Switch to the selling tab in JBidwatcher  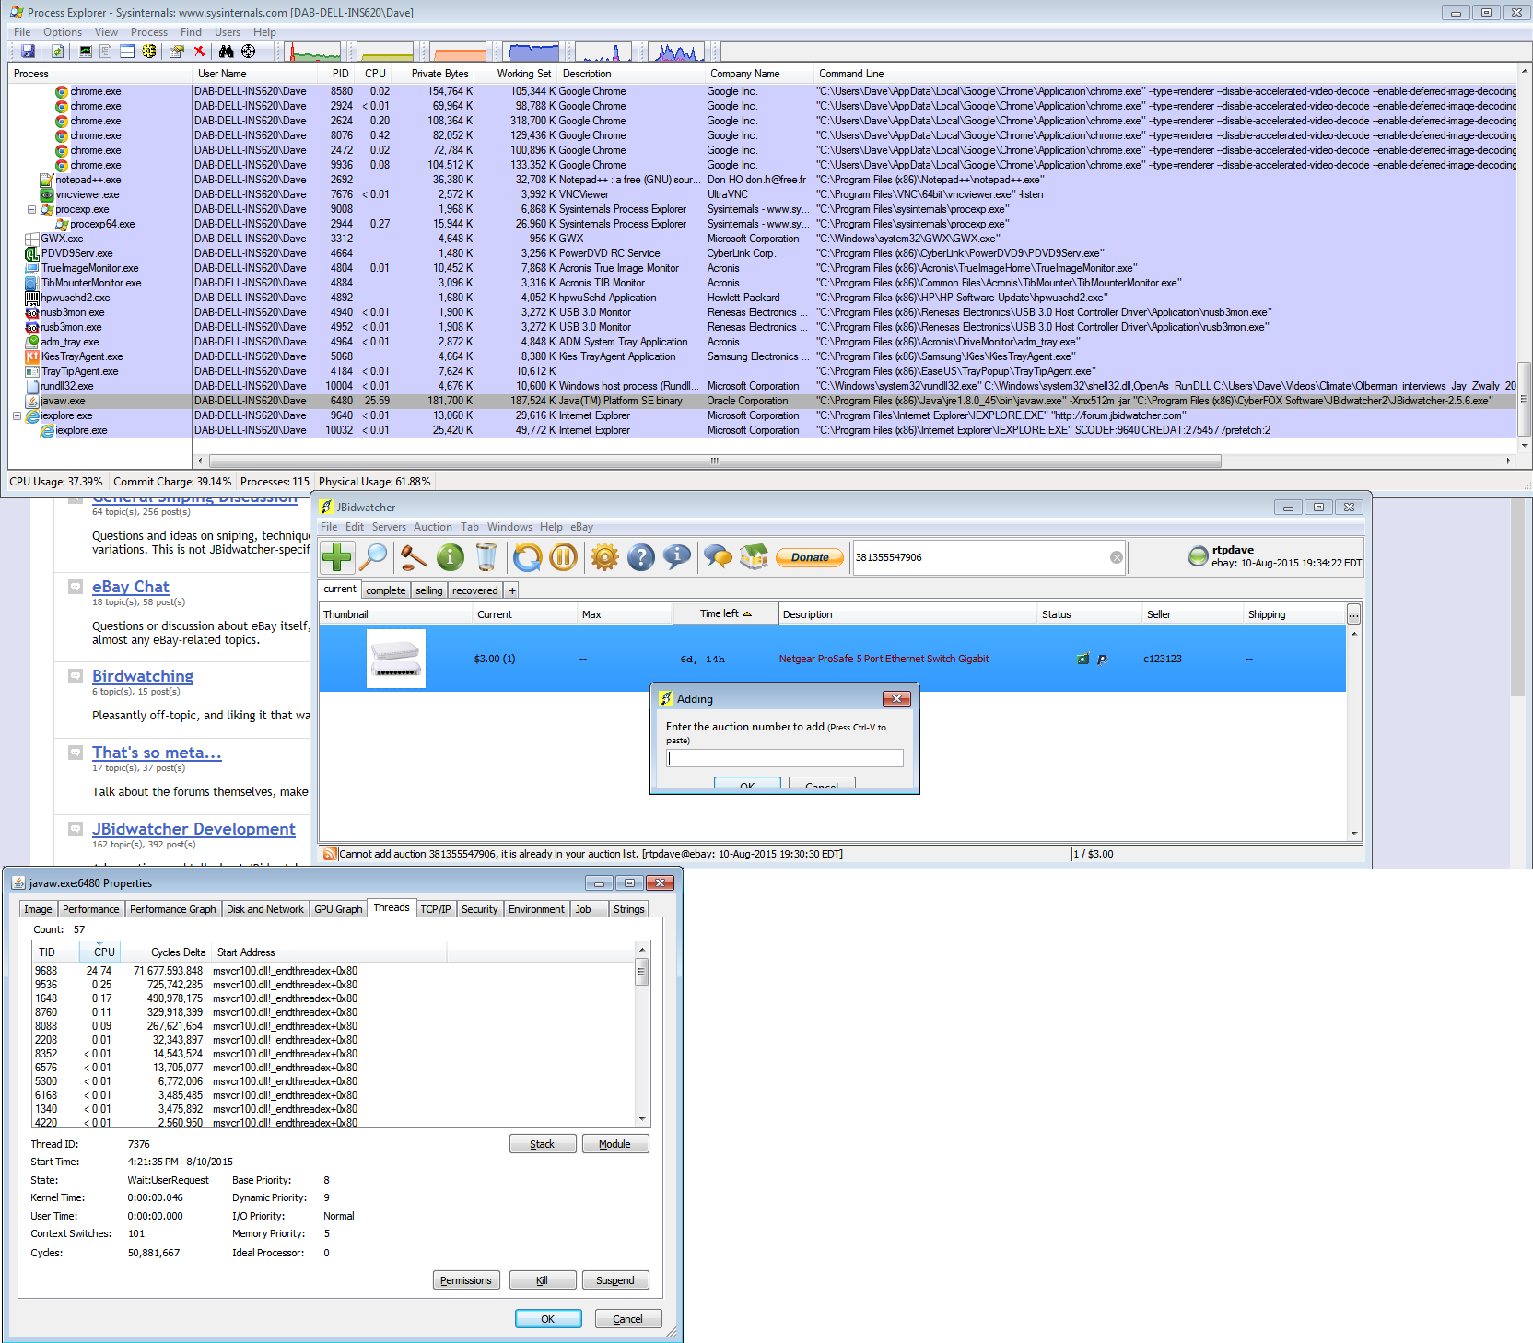coord(429,590)
